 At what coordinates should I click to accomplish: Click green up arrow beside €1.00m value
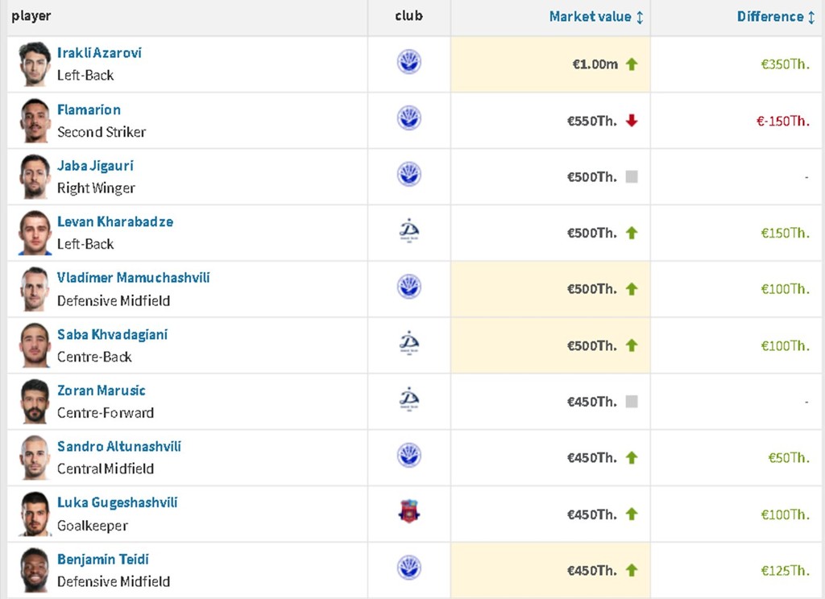pos(632,64)
